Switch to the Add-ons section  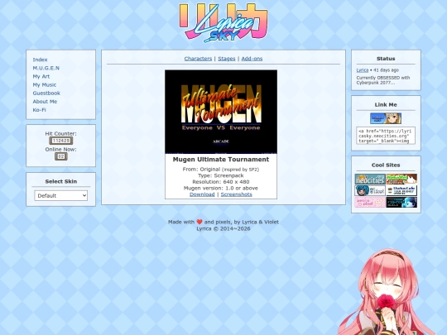click(x=252, y=59)
